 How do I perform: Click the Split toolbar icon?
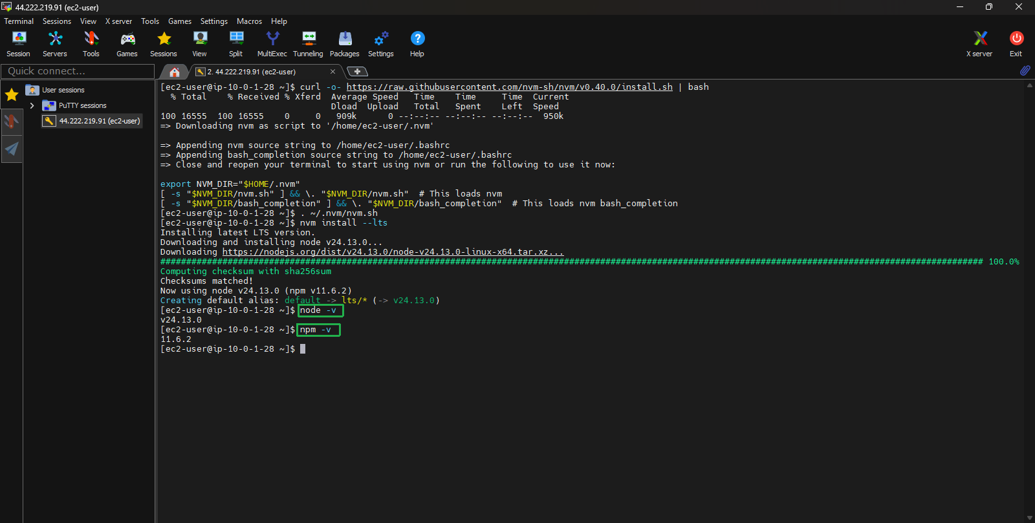coord(236,44)
